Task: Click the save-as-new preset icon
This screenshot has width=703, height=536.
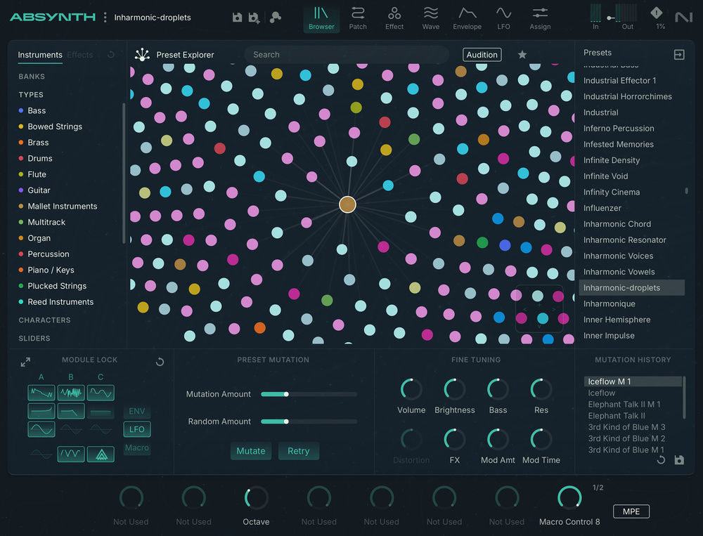Action: [254, 18]
